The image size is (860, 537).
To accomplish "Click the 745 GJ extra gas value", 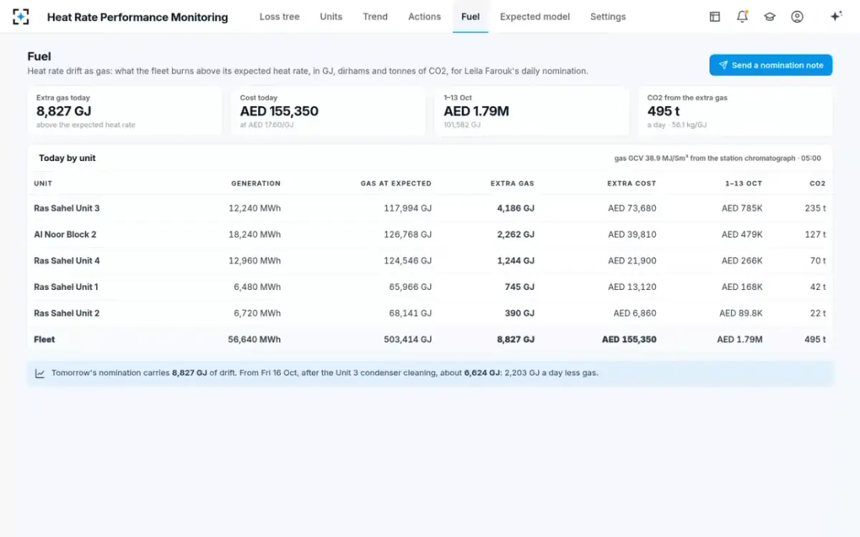I will 520,286.
